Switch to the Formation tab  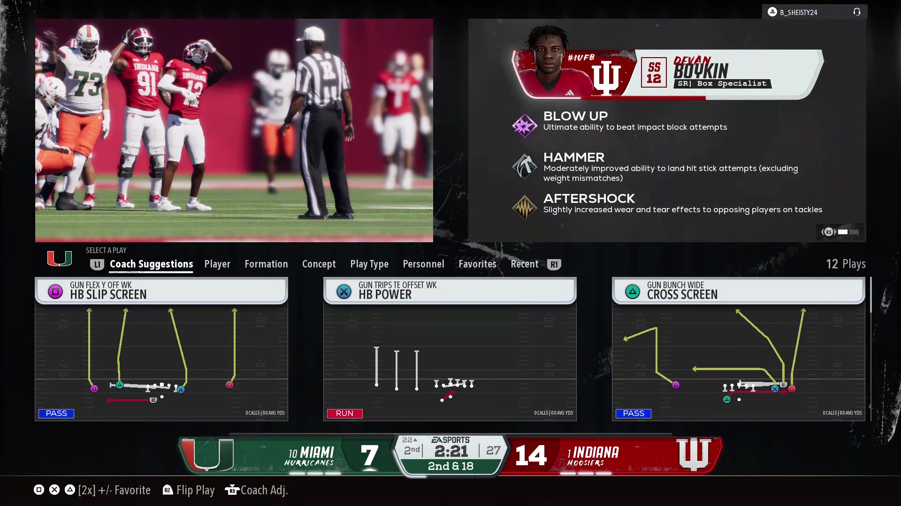point(266,264)
